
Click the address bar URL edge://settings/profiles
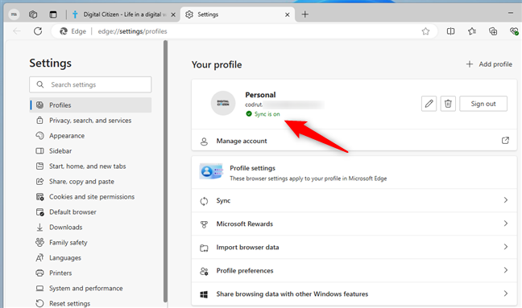pos(132,31)
